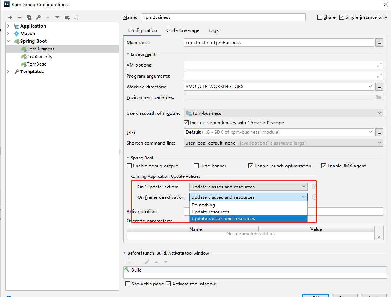Check the Show this page option

click(x=128, y=284)
